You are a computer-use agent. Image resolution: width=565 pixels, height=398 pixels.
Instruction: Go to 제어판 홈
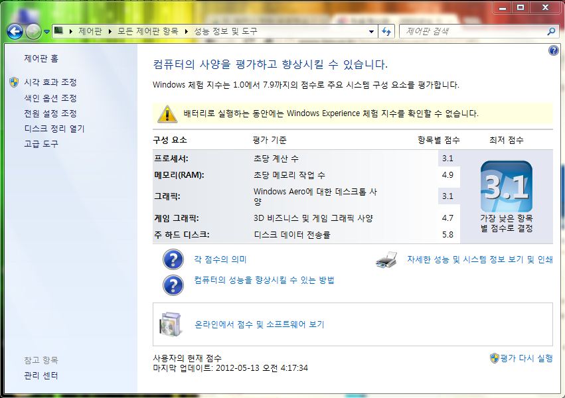click(41, 58)
